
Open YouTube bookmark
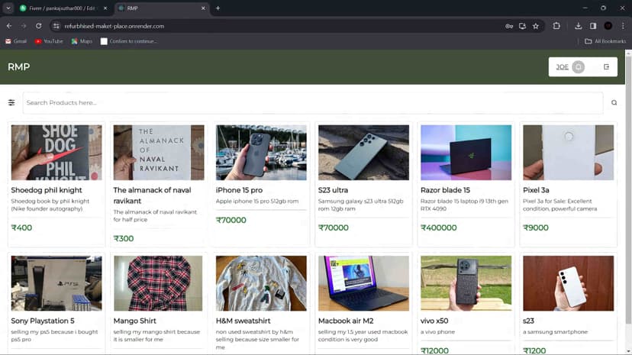(49, 41)
